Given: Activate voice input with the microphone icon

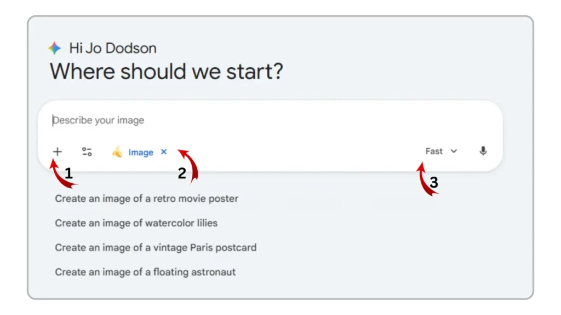Looking at the screenshot, I should click(x=483, y=151).
